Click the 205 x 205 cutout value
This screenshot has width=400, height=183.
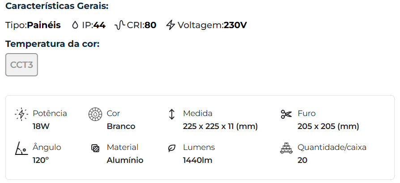[328, 126]
